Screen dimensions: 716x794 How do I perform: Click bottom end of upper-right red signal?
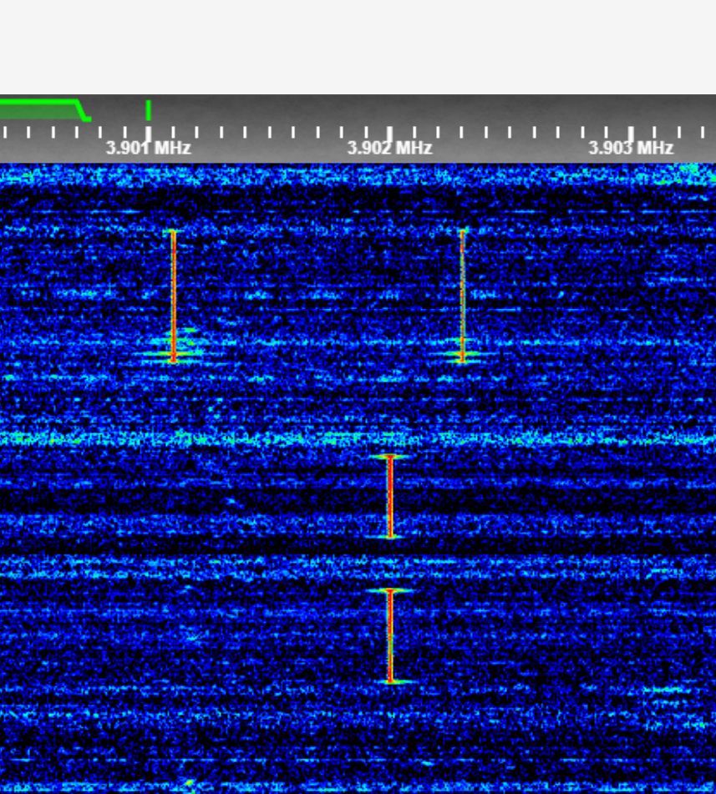[x=462, y=360]
